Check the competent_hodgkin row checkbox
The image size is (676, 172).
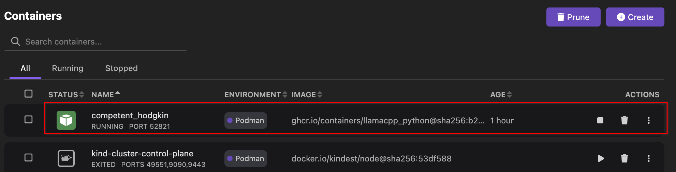coord(29,120)
